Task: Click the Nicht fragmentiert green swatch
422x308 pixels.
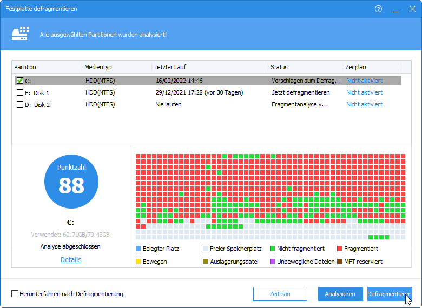Action: 272,249
